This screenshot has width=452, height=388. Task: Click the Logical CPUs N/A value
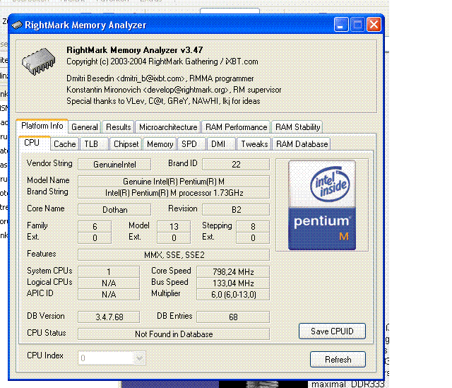coord(109,283)
